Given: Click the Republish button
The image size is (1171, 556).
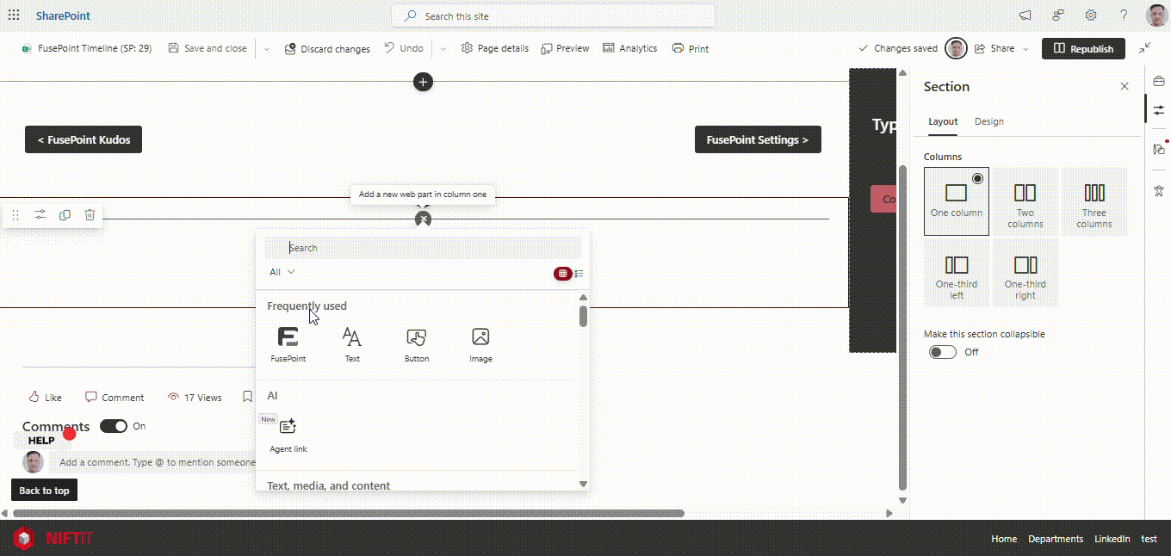Looking at the screenshot, I should click(x=1083, y=49).
